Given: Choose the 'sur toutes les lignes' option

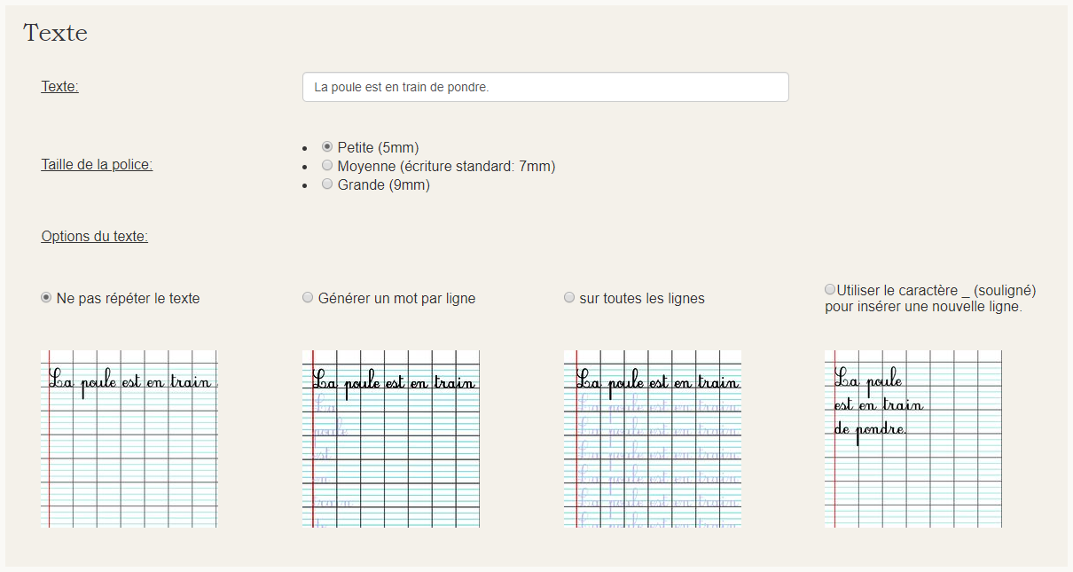Looking at the screenshot, I should (569, 297).
